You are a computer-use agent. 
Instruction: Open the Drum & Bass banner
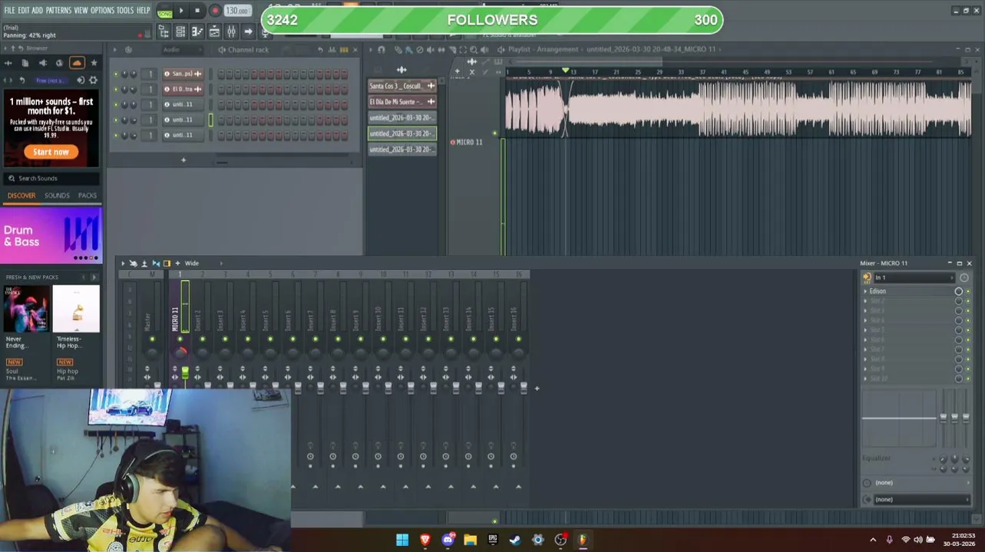point(51,236)
